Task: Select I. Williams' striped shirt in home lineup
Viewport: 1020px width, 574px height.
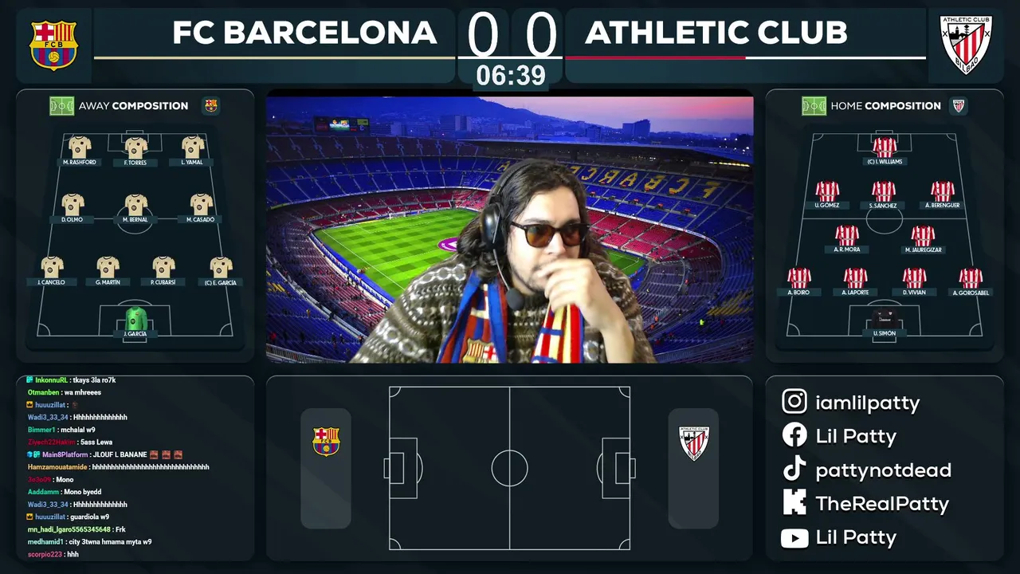Action: coord(885,147)
